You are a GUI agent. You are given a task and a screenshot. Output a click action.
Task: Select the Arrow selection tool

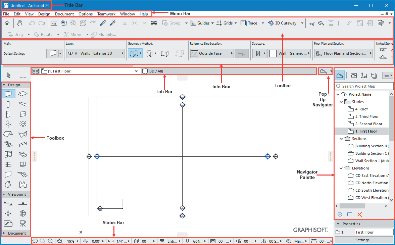8,75
